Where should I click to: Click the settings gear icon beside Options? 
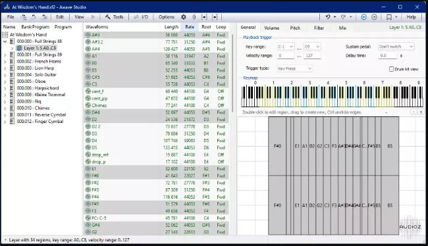[x=184, y=17]
